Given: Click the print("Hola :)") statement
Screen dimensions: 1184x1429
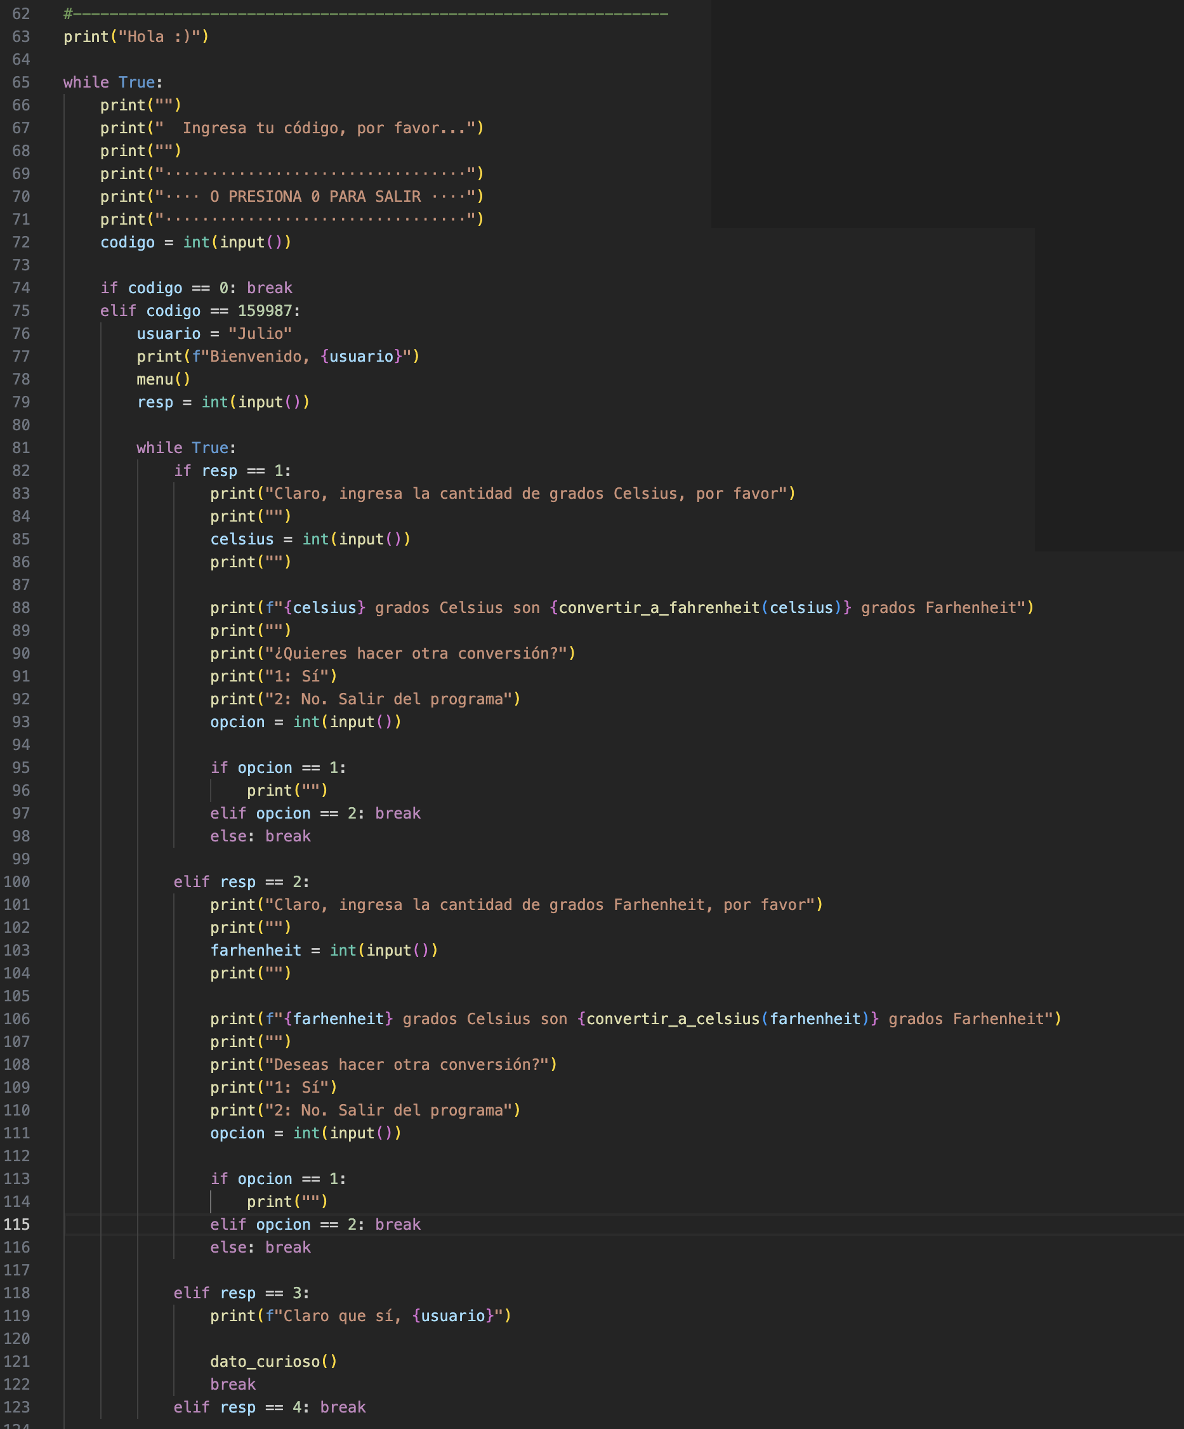Looking at the screenshot, I should 136,37.
